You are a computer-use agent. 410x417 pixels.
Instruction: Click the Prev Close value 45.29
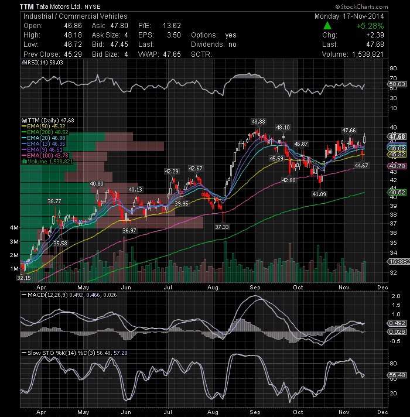(73, 54)
